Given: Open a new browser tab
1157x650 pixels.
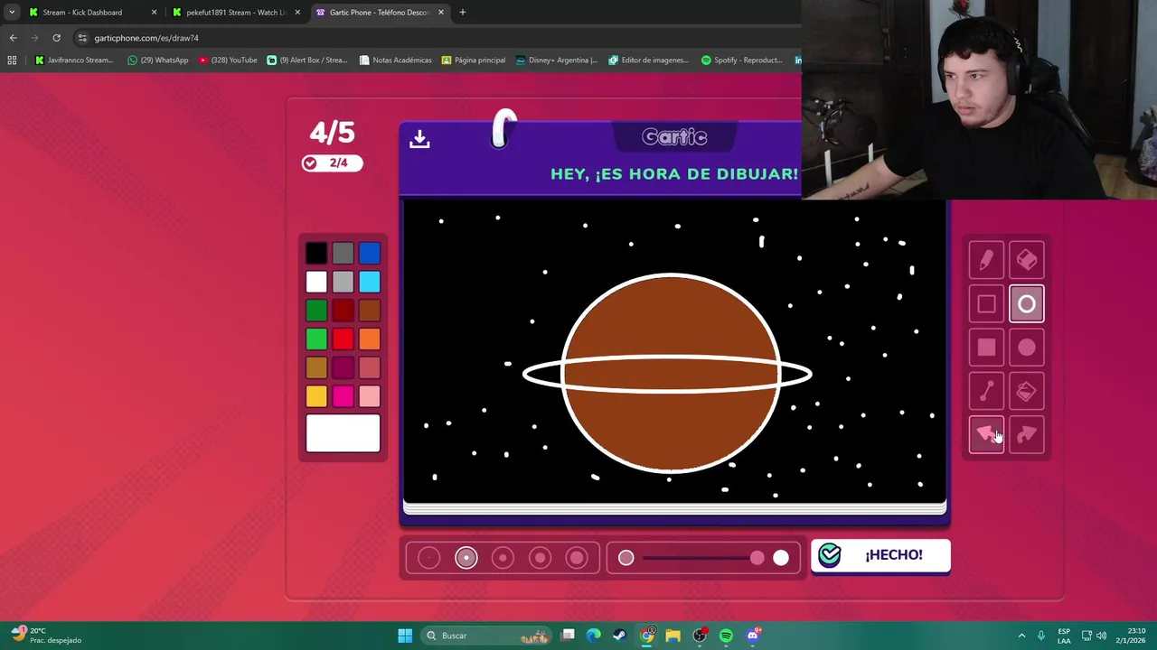Looking at the screenshot, I should [463, 13].
